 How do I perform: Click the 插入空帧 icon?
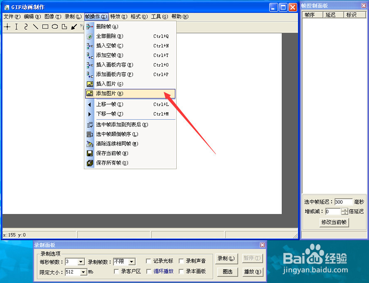click(90, 46)
